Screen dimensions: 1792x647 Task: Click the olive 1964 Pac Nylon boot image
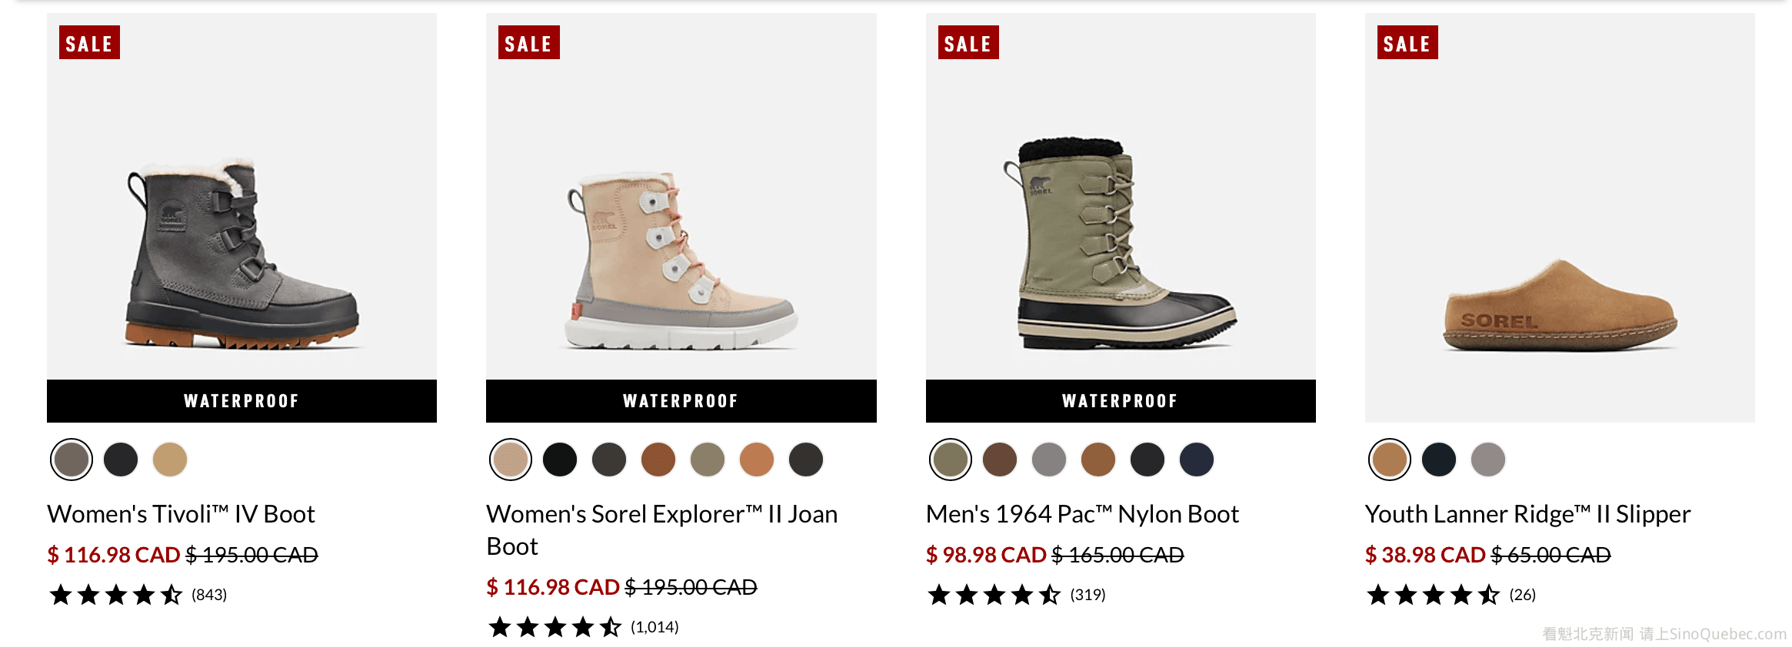click(1121, 244)
